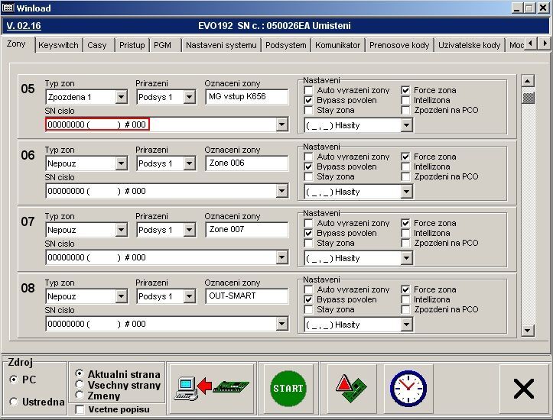Click the PC-to-panel transfer icon
Image resolution: width=553 pixels, height=420 pixels.
pyautogui.click(x=211, y=387)
